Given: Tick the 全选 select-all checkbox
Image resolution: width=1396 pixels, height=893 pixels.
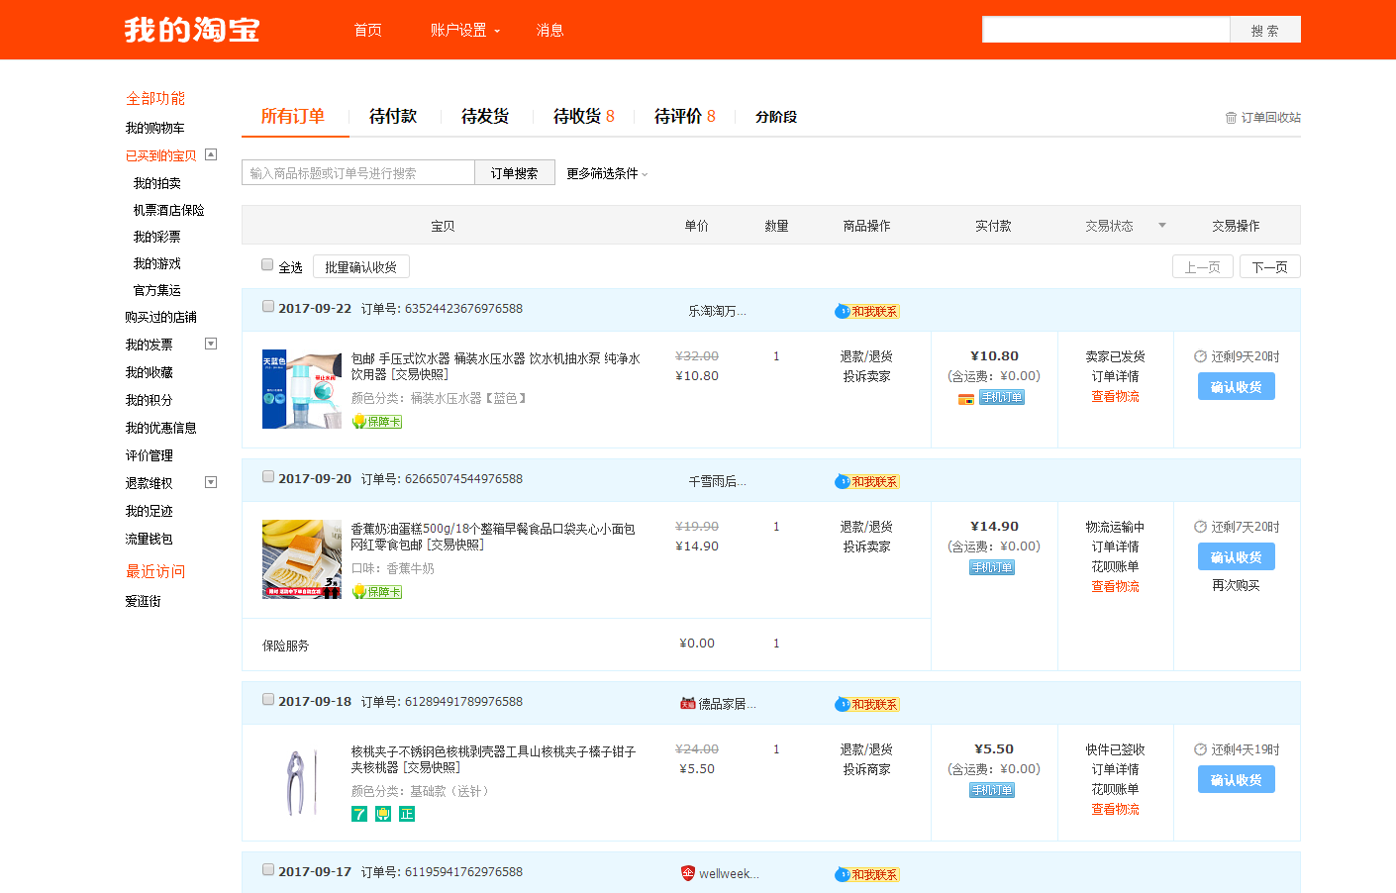Looking at the screenshot, I should click(x=267, y=264).
